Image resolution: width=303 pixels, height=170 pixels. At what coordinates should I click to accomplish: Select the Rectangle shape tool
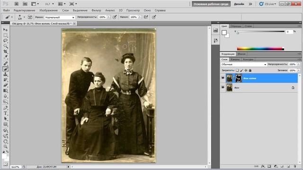click(5, 124)
